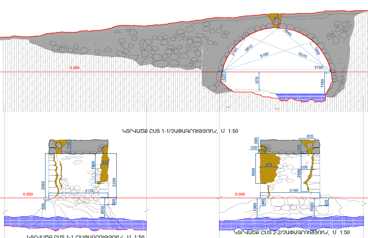Select the 5010 diagonal dimension label

303,55
